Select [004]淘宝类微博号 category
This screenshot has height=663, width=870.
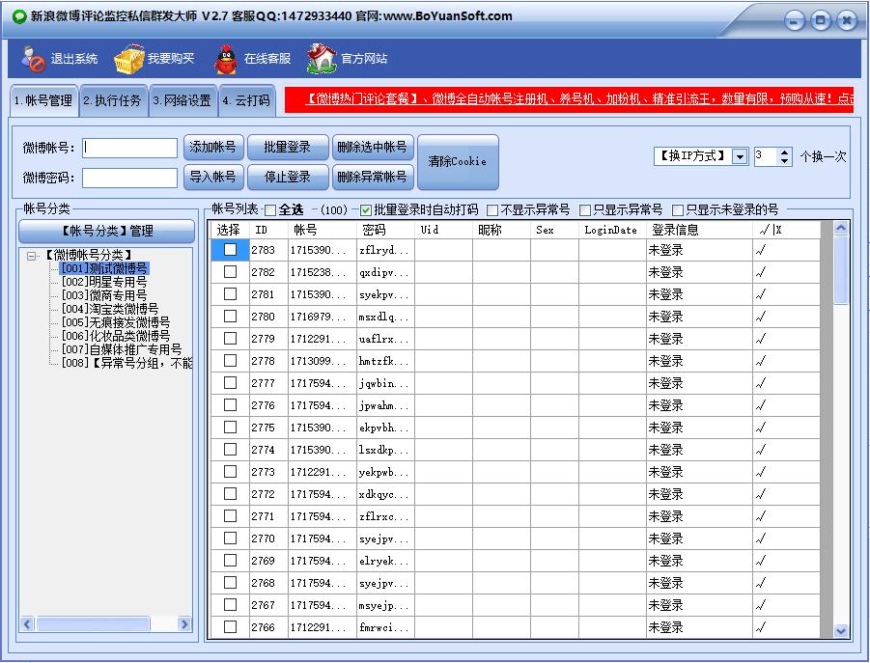(110, 309)
